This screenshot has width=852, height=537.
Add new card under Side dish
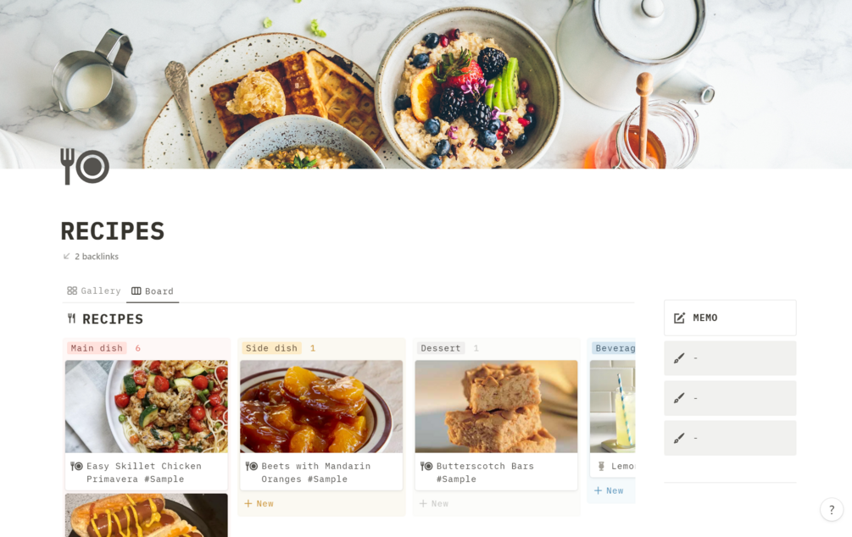[259, 504]
